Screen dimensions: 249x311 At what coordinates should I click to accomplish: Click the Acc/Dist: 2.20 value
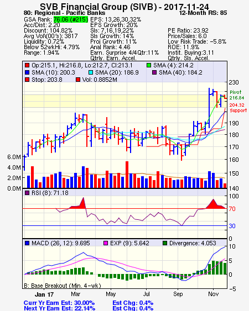(41, 25)
